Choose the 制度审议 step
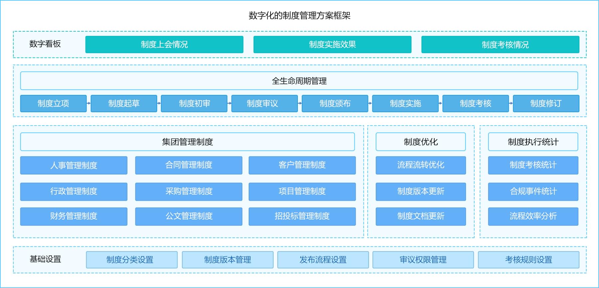Viewport: 599px width, 288px height. 265,104
